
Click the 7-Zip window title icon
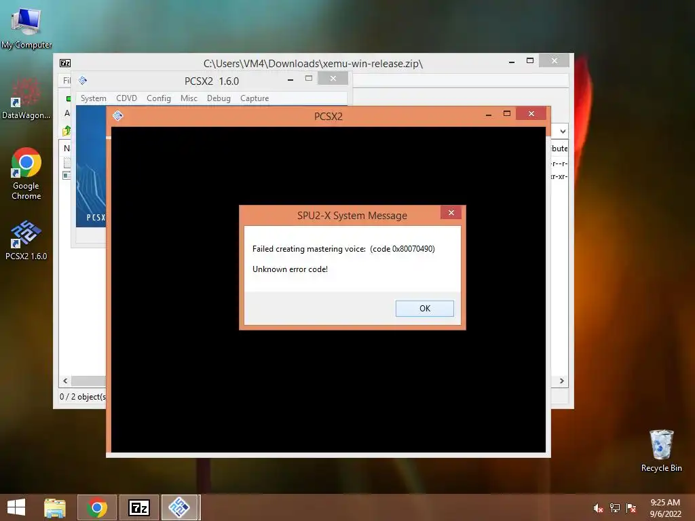[x=65, y=63]
